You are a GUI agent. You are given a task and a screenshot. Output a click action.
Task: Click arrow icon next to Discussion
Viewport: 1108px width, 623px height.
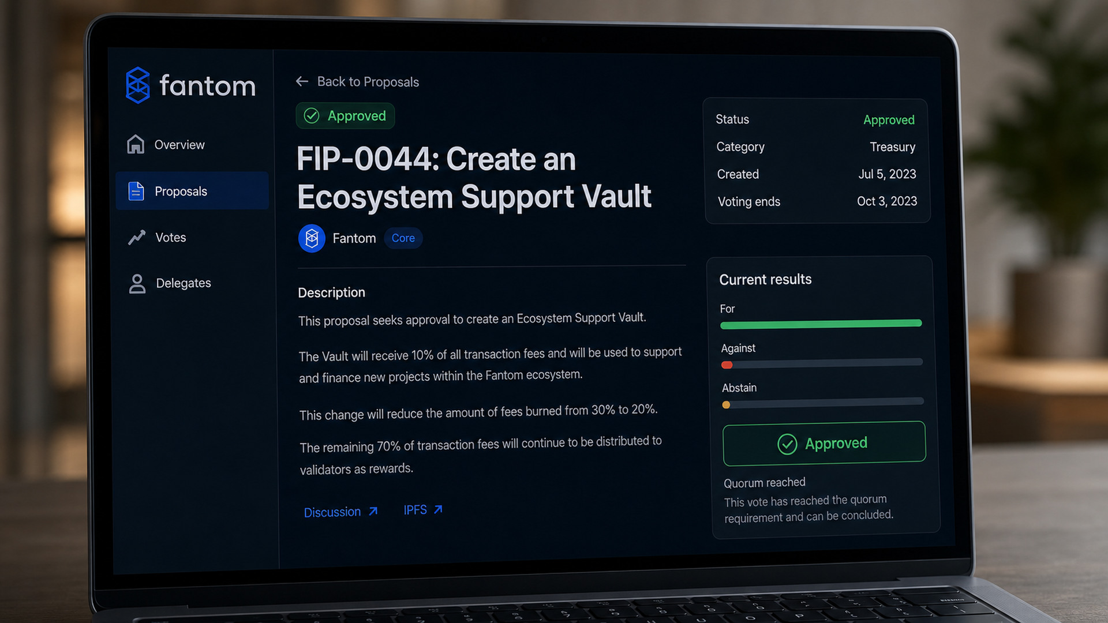[x=373, y=511]
